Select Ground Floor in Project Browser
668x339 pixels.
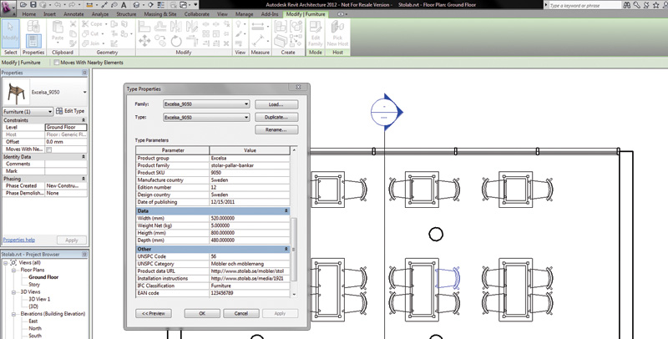coord(45,276)
